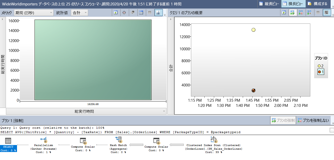Open plan summary toolbar overflow arrow
The height and width of the screenshot is (160, 334).
pos(332,15)
